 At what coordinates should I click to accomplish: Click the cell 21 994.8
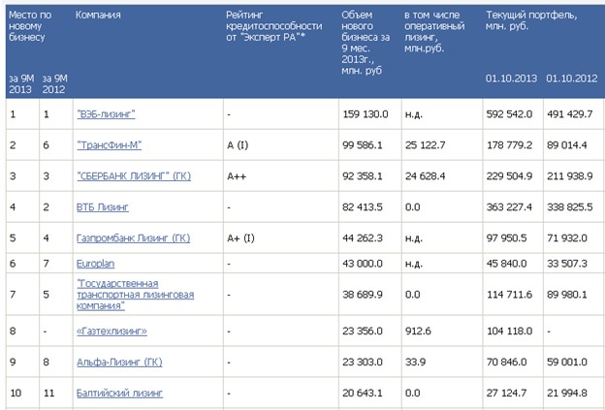(x=567, y=393)
